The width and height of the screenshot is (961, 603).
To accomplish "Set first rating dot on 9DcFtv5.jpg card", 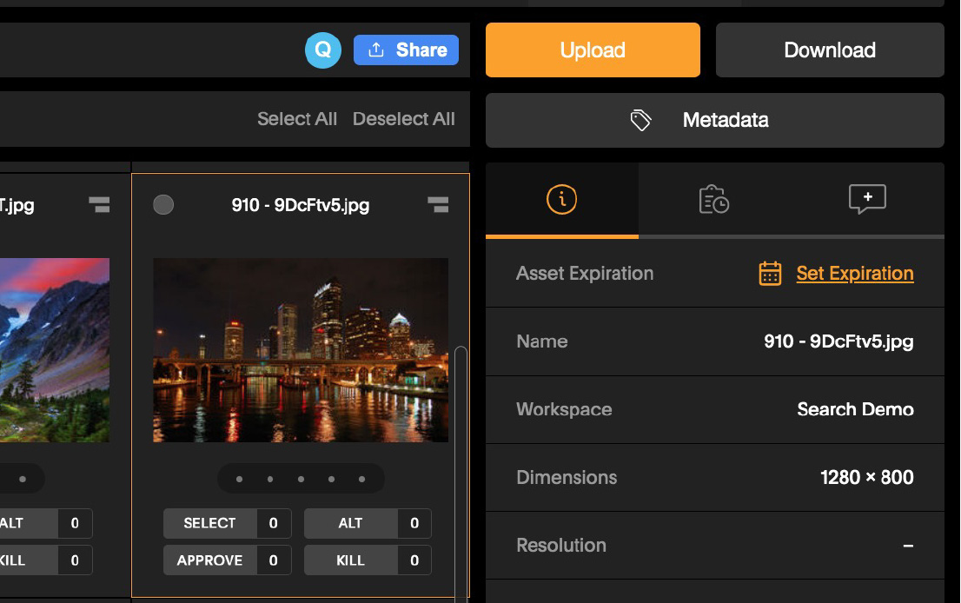I will coord(240,480).
